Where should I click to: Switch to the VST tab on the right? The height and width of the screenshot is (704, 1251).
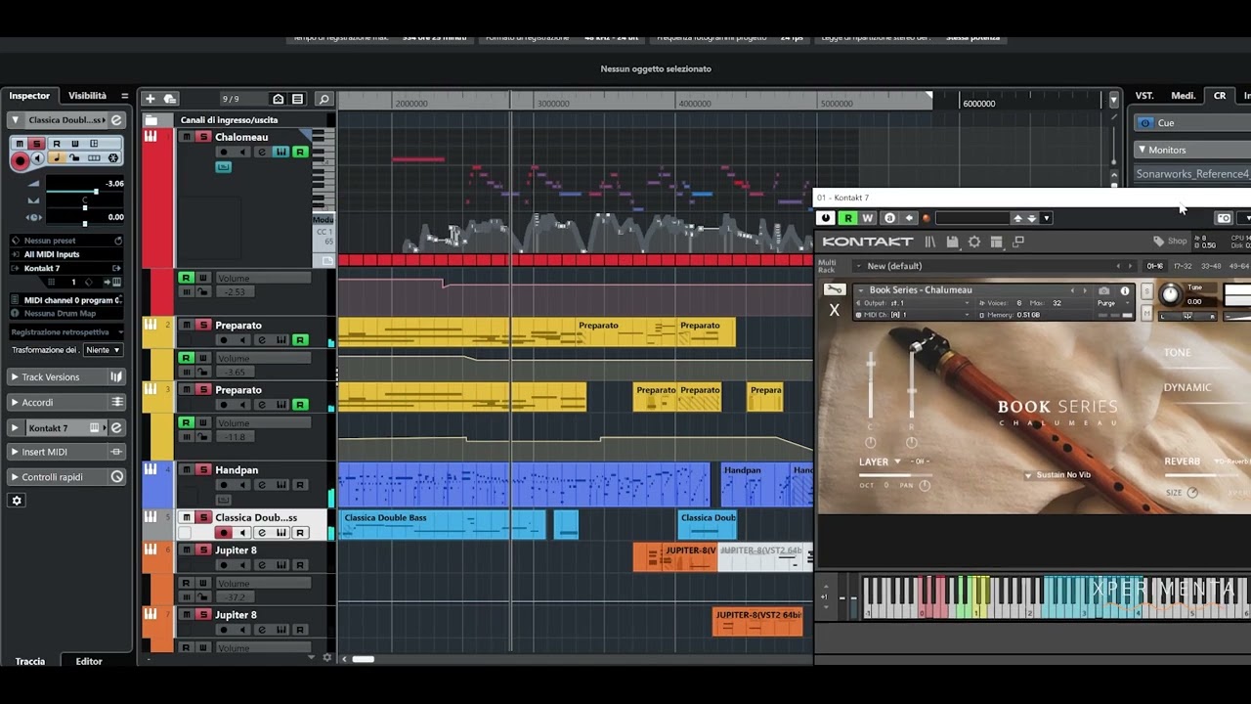[1144, 96]
